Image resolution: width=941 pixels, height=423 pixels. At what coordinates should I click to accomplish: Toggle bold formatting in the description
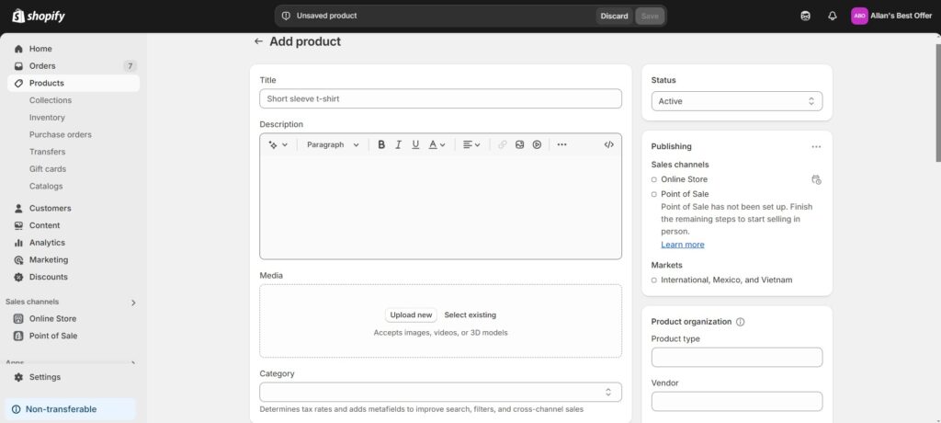click(381, 144)
